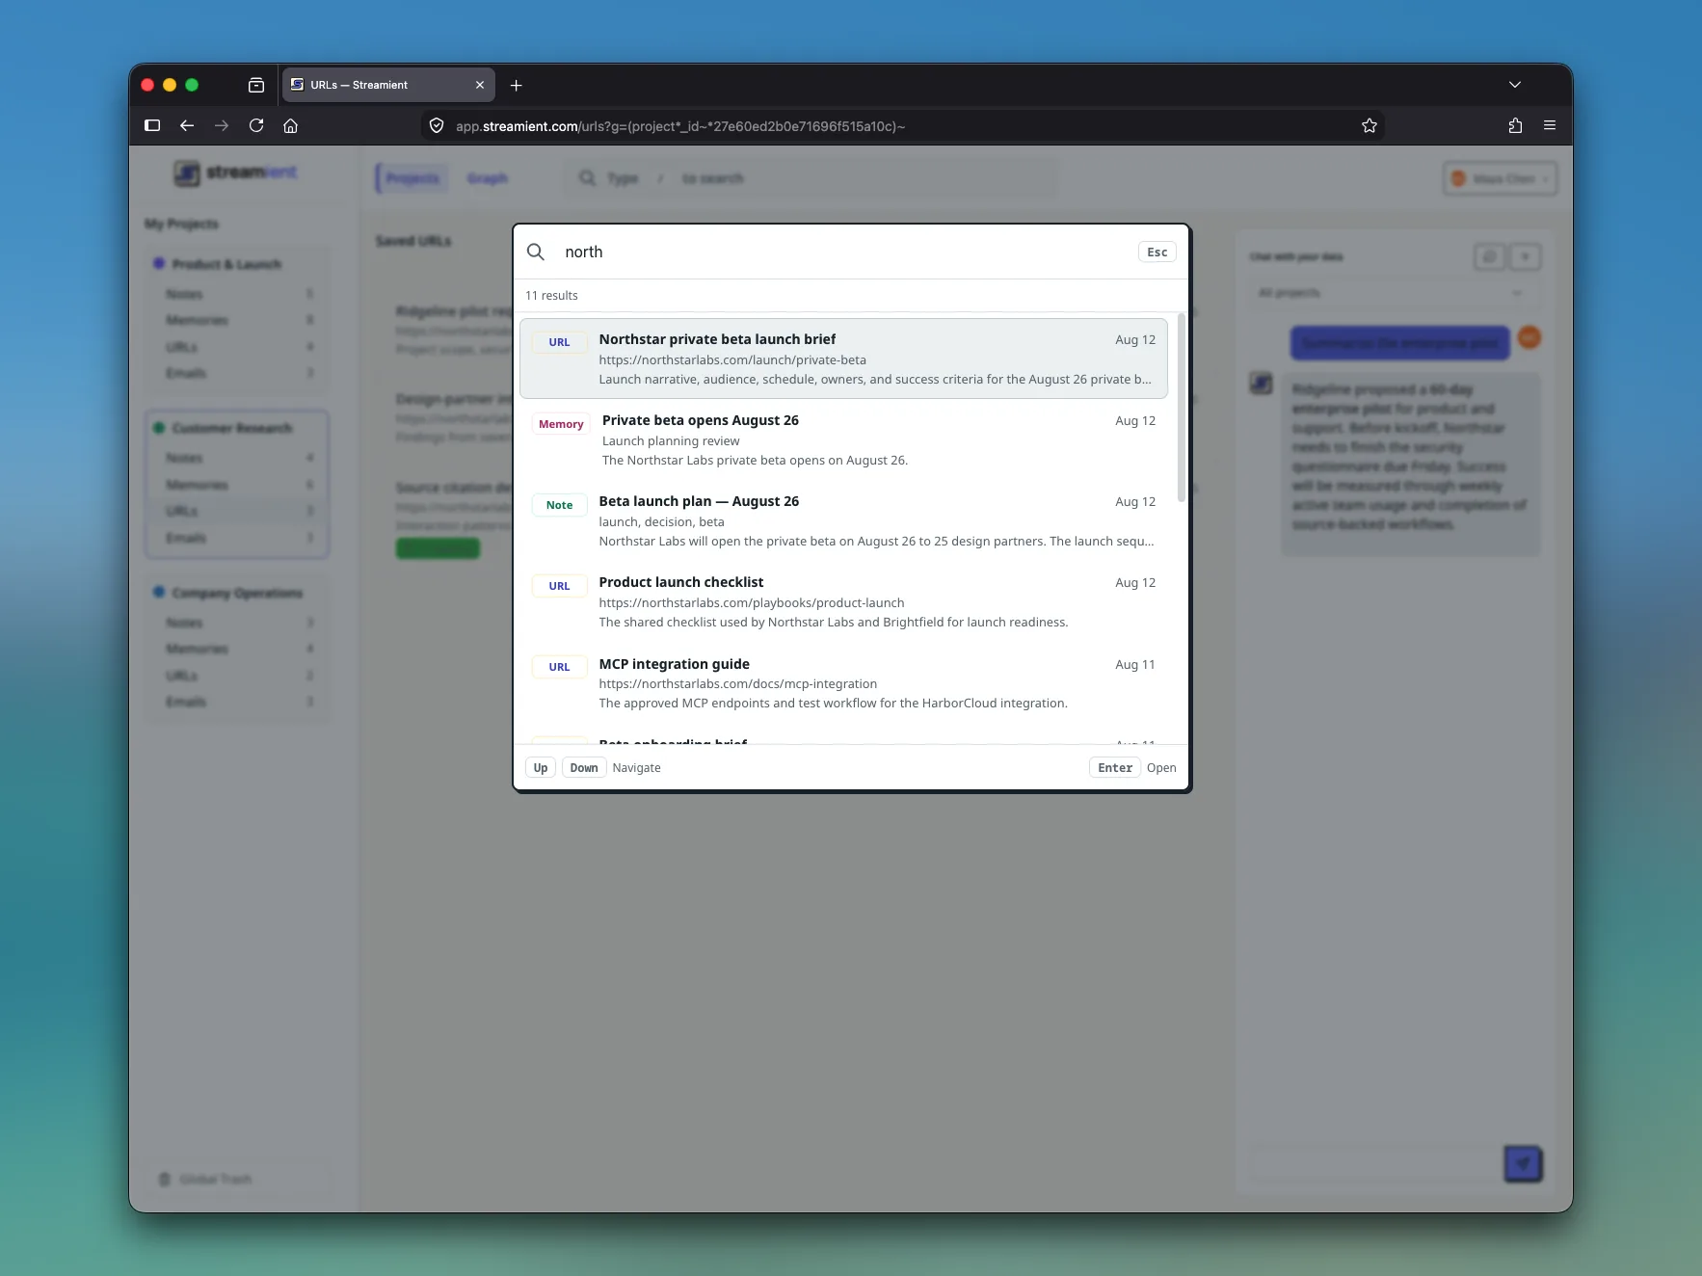
Task: Click the Esc key badge
Action: click(1157, 252)
